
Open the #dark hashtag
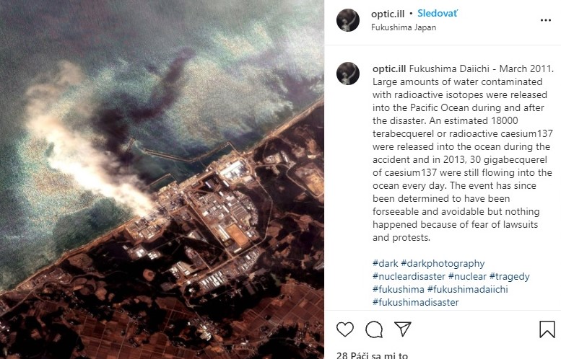tap(385, 264)
